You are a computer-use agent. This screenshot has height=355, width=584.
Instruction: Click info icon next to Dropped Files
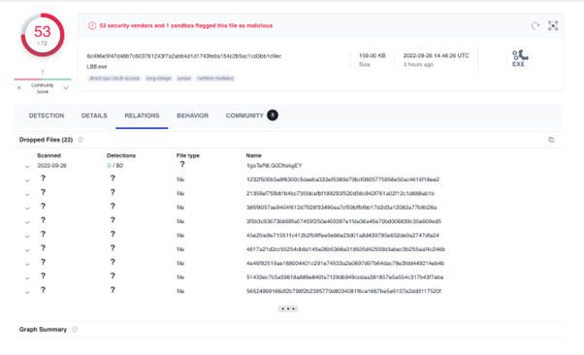[81, 140]
